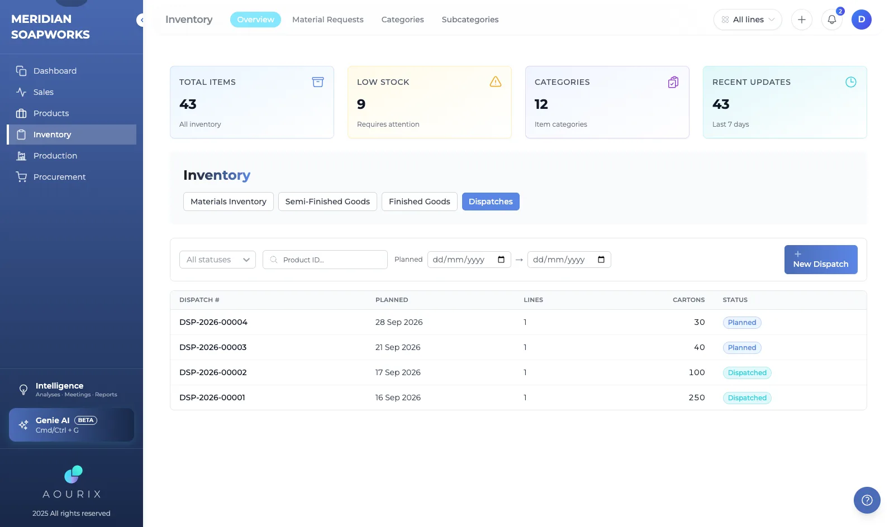Image resolution: width=894 pixels, height=527 pixels.
Task: Click the Categories clipboard icon
Action: (x=673, y=82)
